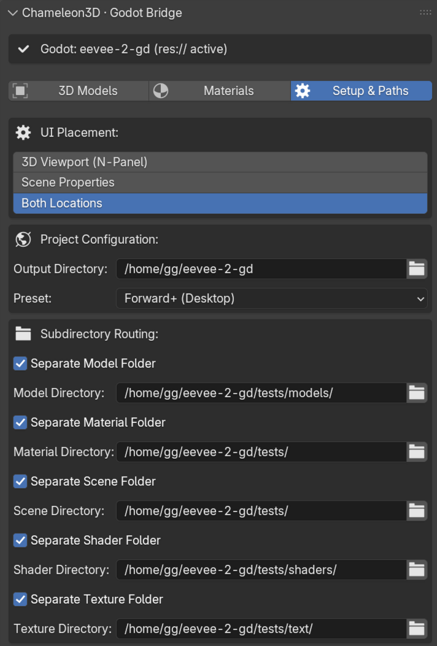Screen dimensions: 437x646
Task: Toggle Separate Shader Folder checkbox
Action: (20, 540)
